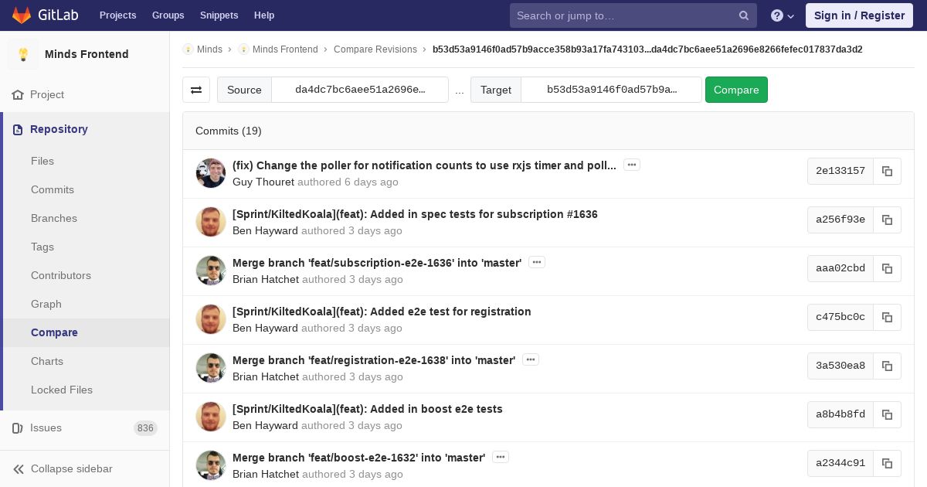Open Locked Files in the sidebar
Image resolution: width=927 pixels, height=487 pixels.
(62, 390)
